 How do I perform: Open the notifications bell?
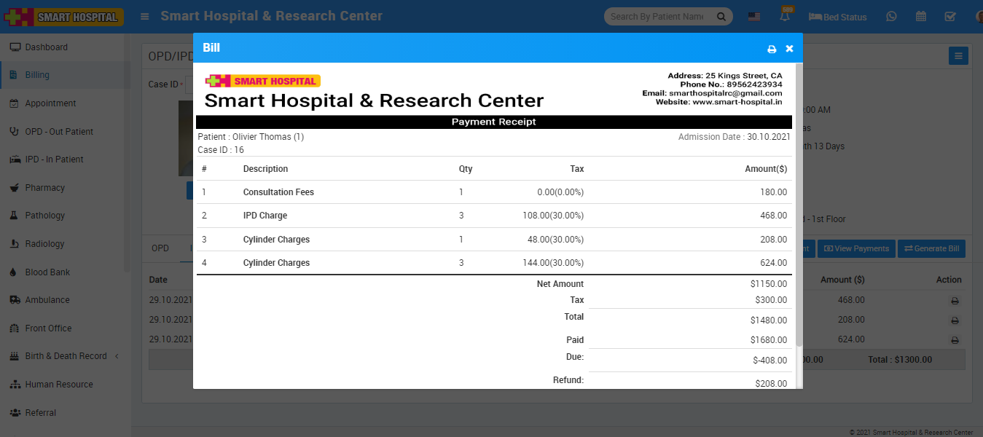click(785, 16)
